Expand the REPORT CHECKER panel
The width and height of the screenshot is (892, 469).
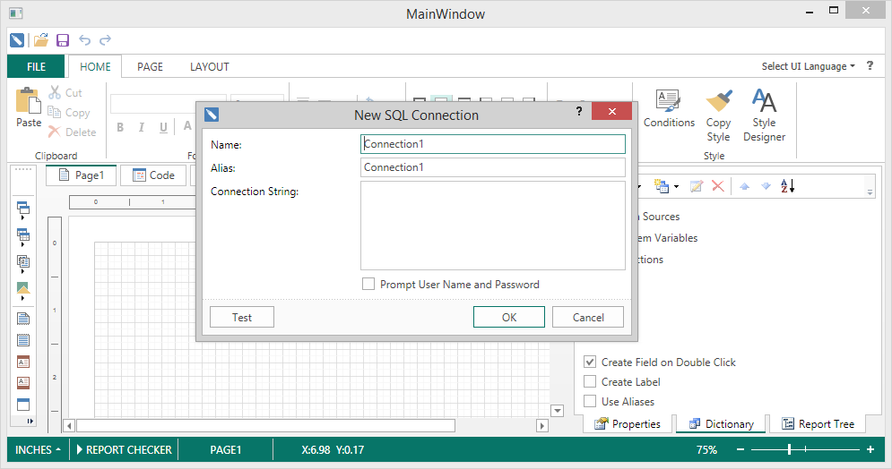pyautogui.click(x=124, y=449)
